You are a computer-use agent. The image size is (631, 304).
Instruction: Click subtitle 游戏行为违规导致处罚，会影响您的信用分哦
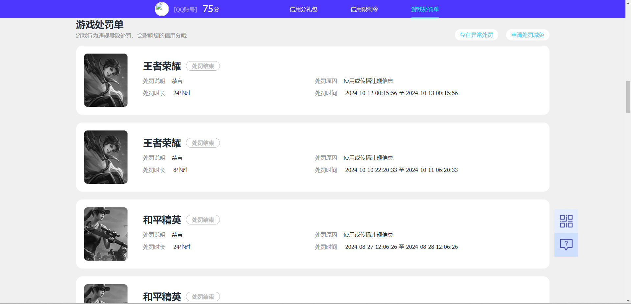[131, 35]
